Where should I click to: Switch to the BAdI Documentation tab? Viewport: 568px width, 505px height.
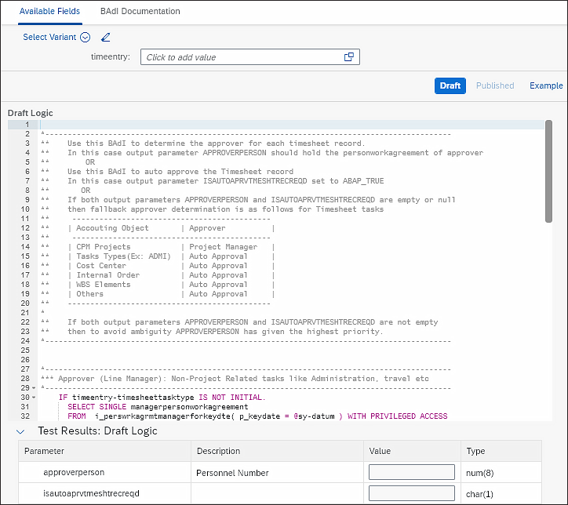[x=140, y=11]
